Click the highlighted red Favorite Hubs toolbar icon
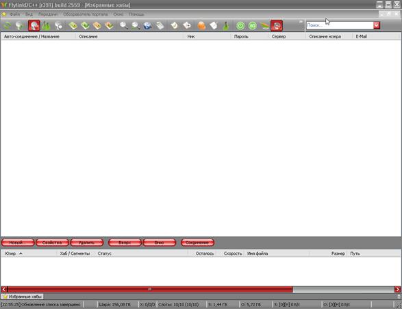Viewport: 402px width, 309px height. click(x=34, y=25)
